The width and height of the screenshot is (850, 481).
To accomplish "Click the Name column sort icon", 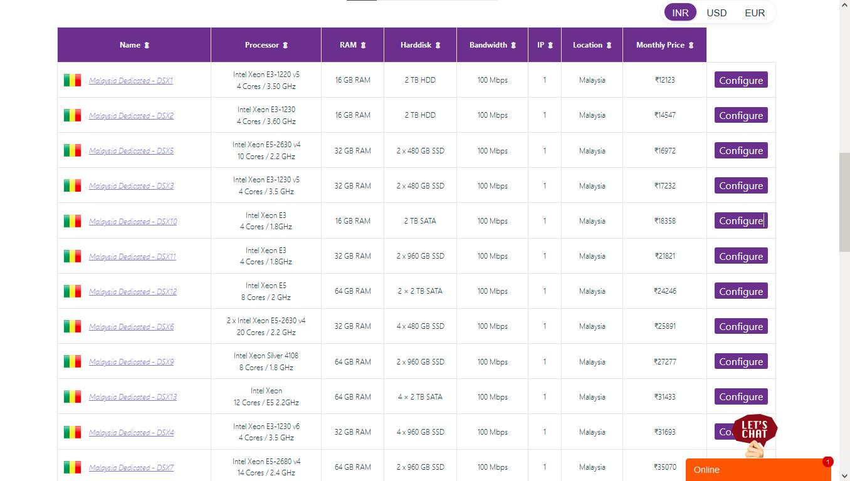I will (147, 45).
